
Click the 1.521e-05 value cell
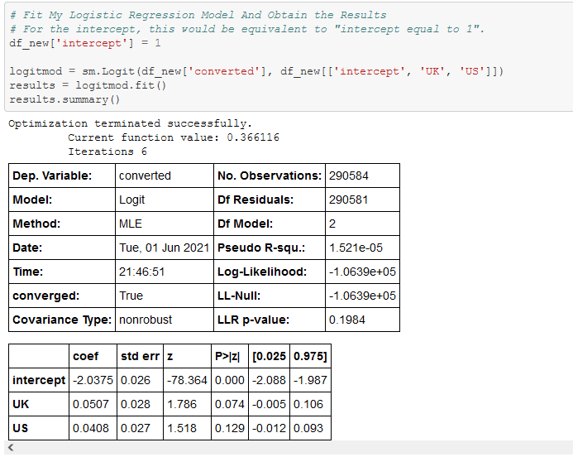click(362, 248)
